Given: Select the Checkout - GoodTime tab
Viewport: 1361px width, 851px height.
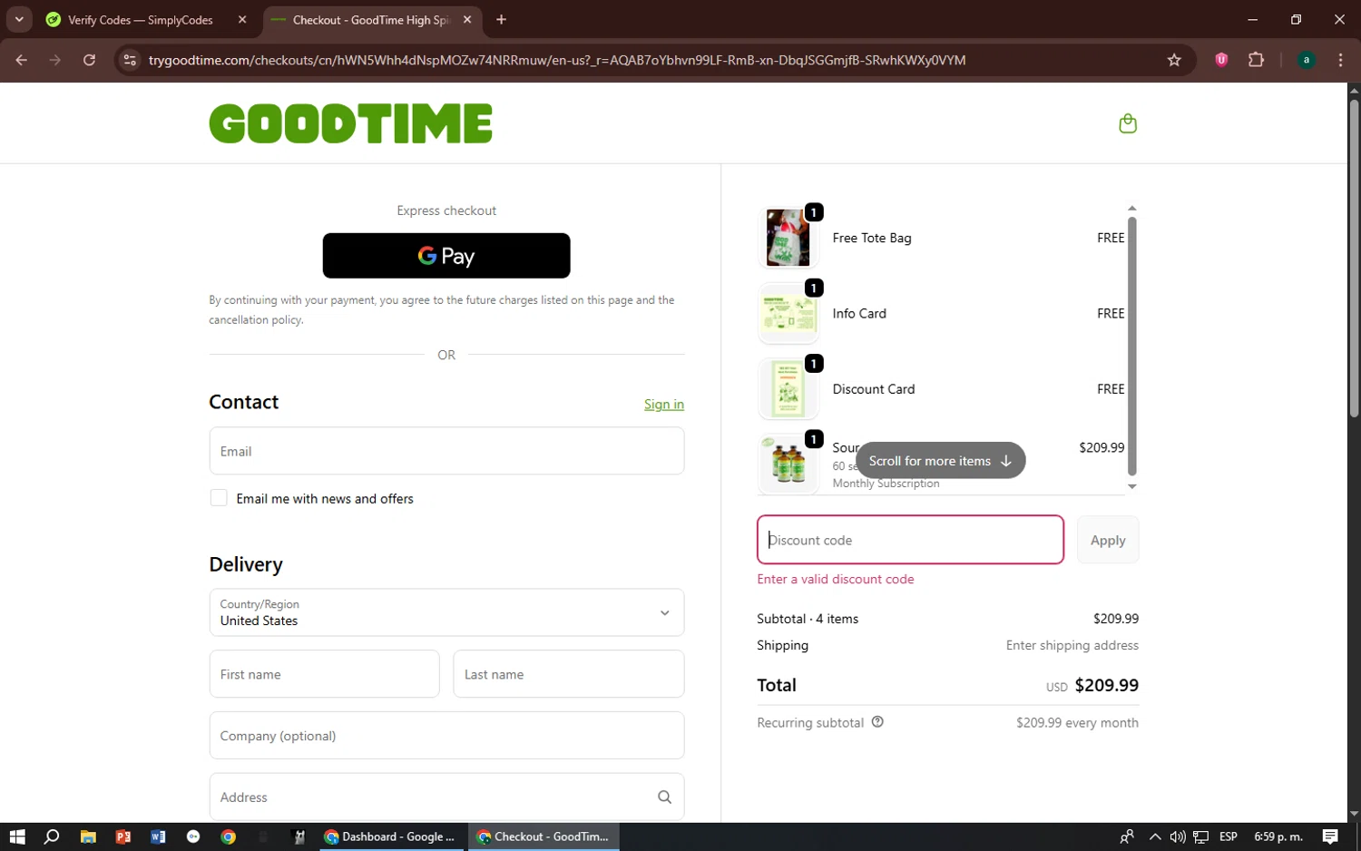Looking at the screenshot, I should pos(370,20).
